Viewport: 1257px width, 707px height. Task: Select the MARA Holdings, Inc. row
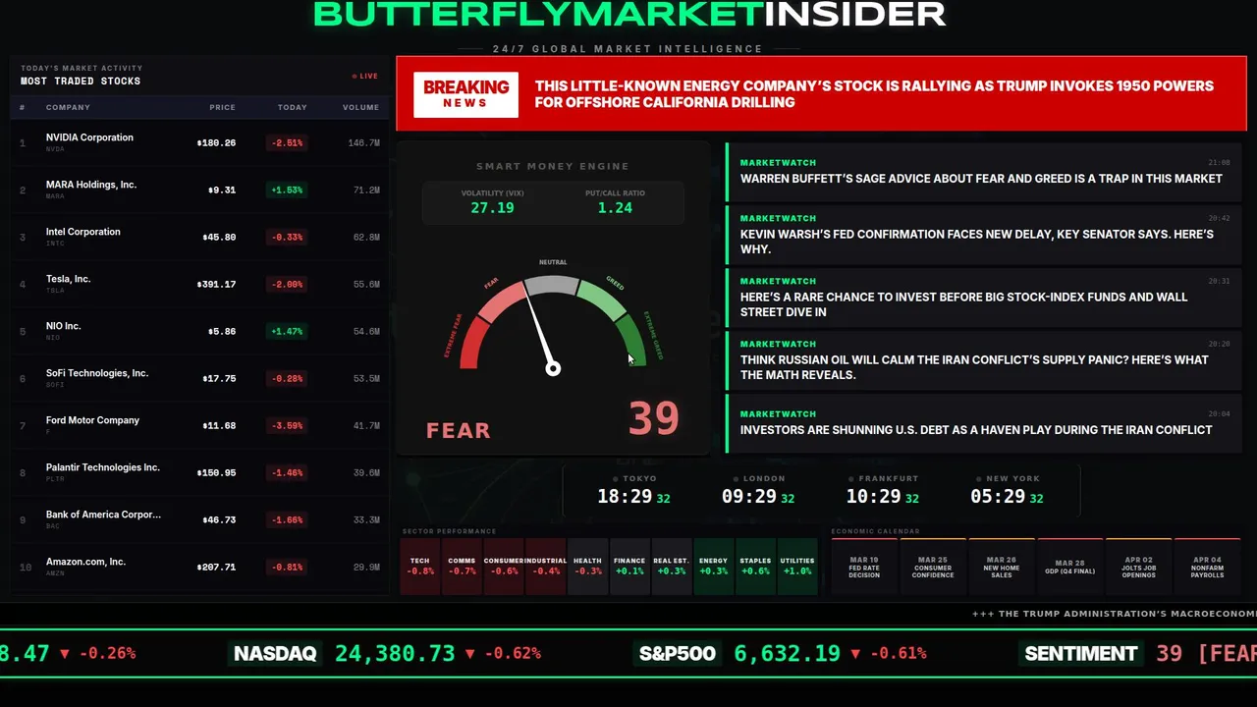click(x=200, y=190)
